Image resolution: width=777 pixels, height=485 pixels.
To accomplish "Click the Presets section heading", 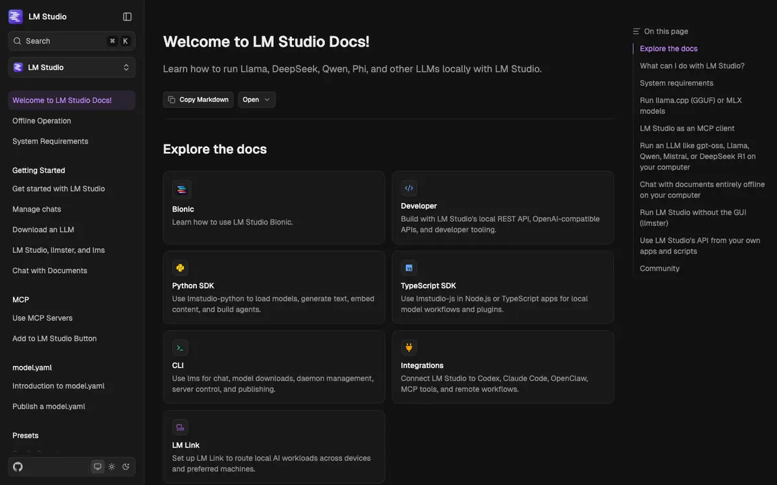I will click(25, 436).
